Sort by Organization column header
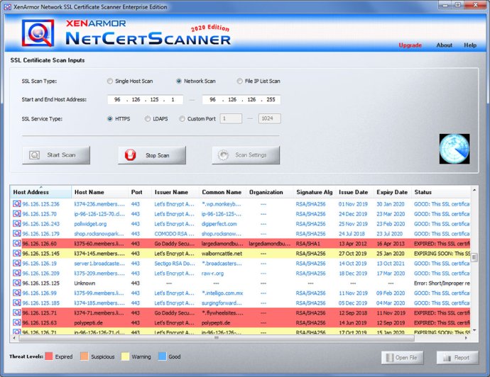The width and height of the screenshot is (490, 377). pos(270,192)
